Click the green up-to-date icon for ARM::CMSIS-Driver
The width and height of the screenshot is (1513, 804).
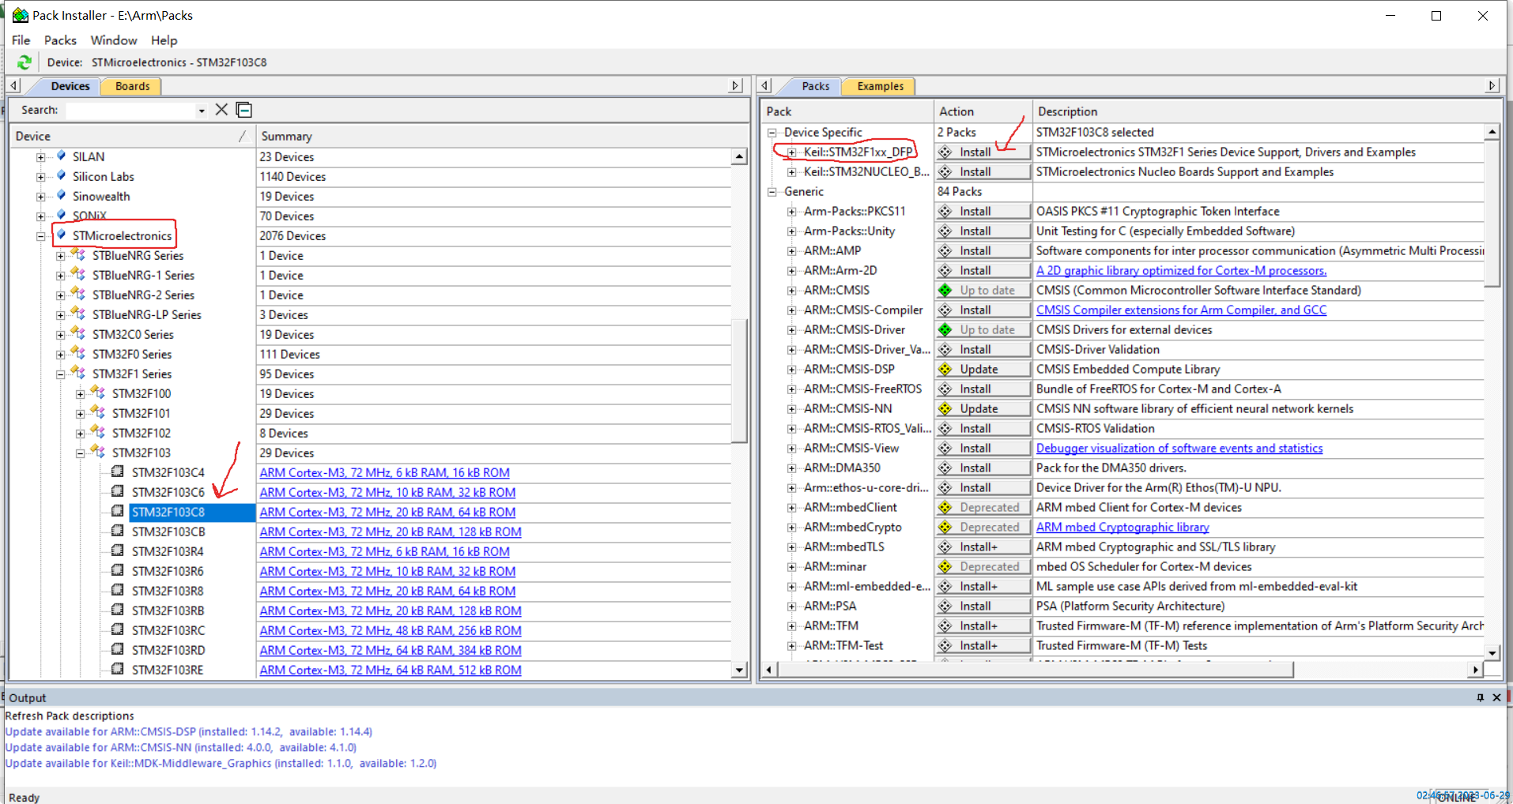pos(945,330)
